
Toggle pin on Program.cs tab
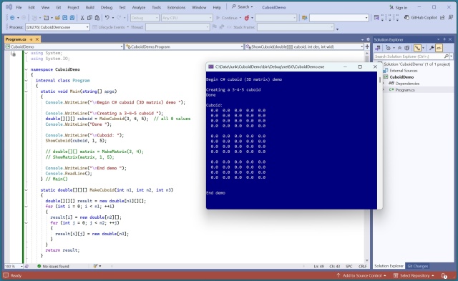pyautogui.click(x=31, y=39)
